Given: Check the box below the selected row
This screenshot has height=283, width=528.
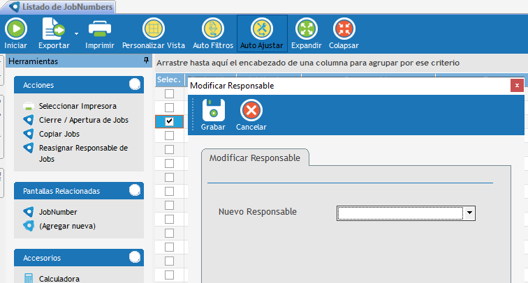Looking at the screenshot, I should click(169, 135).
